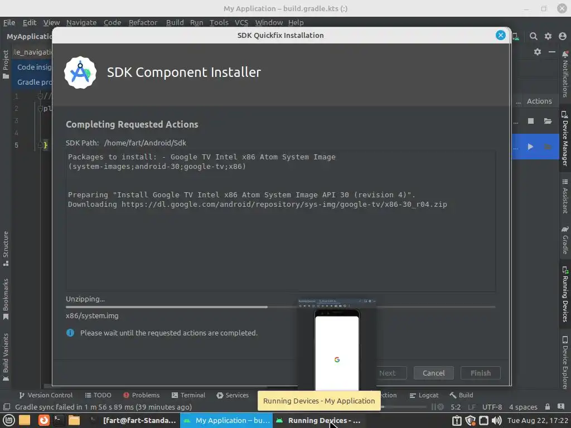Open the Gradle side tab

coord(565,240)
